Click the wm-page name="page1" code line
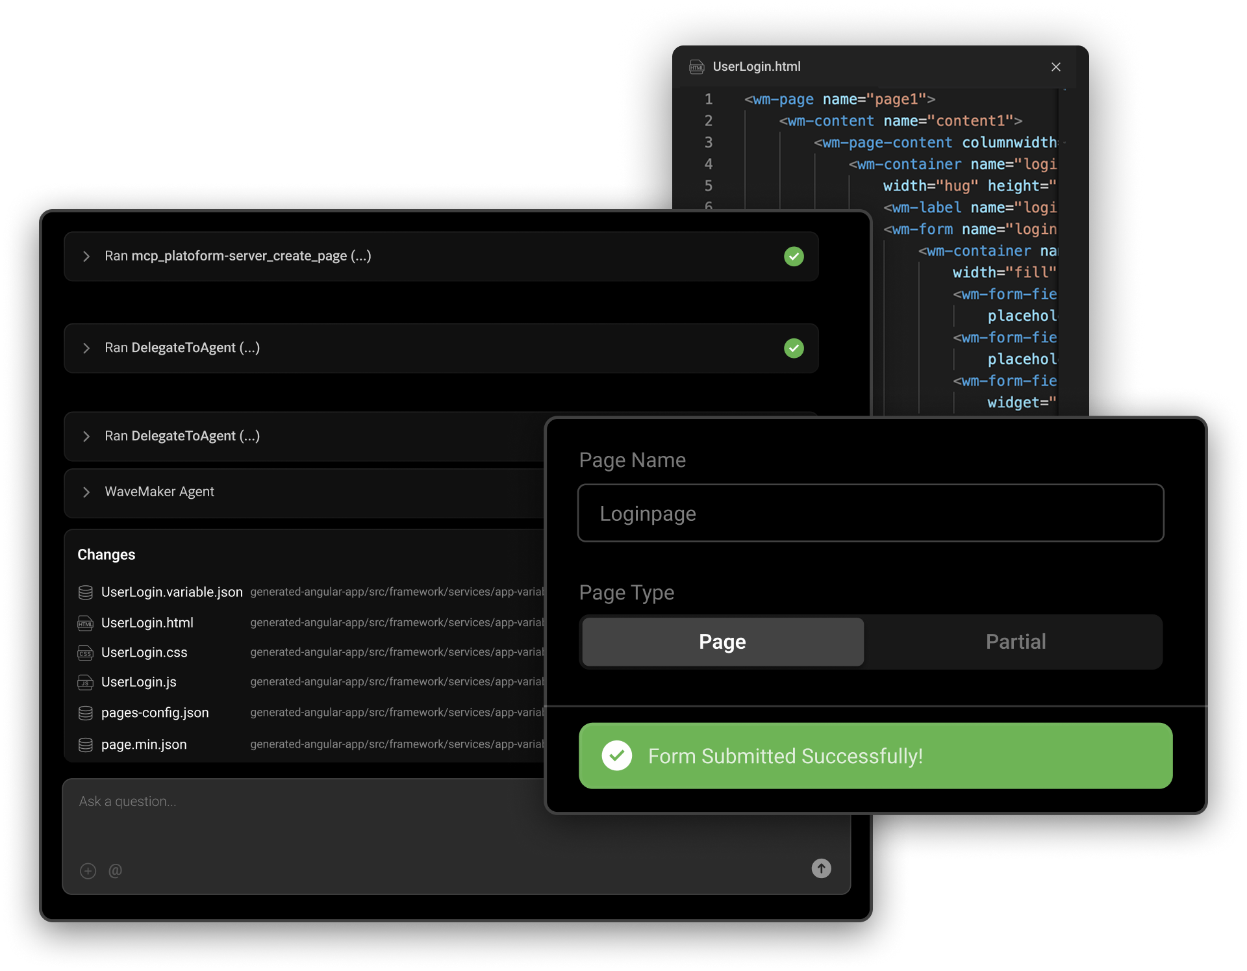This screenshot has width=1247, height=971. pos(840,99)
